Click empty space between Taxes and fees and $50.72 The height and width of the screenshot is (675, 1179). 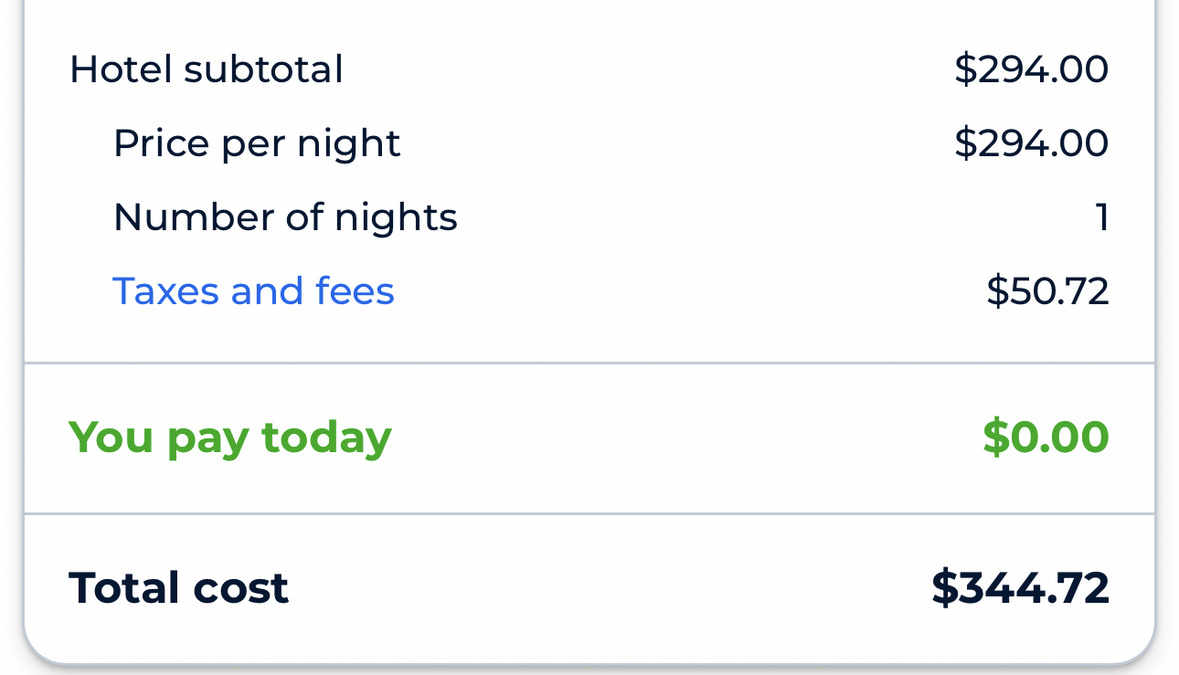coord(685,291)
